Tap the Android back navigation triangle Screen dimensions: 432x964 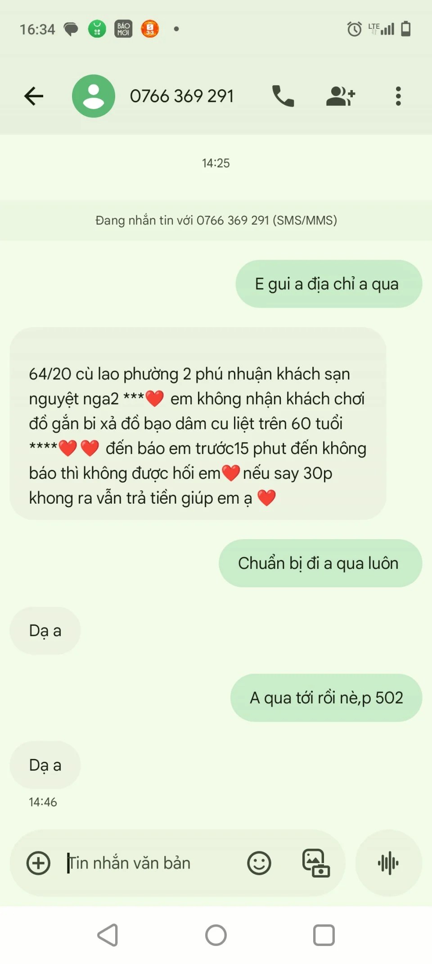pos(108,935)
